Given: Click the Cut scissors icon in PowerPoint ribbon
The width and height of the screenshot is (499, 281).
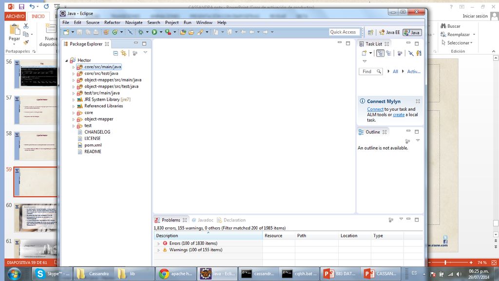Looking at the screenshot, I should [26, 26].
